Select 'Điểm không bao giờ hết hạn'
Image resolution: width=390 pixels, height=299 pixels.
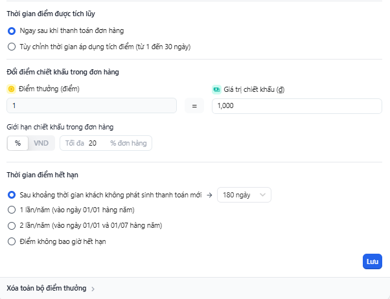(x=11, y=241)
